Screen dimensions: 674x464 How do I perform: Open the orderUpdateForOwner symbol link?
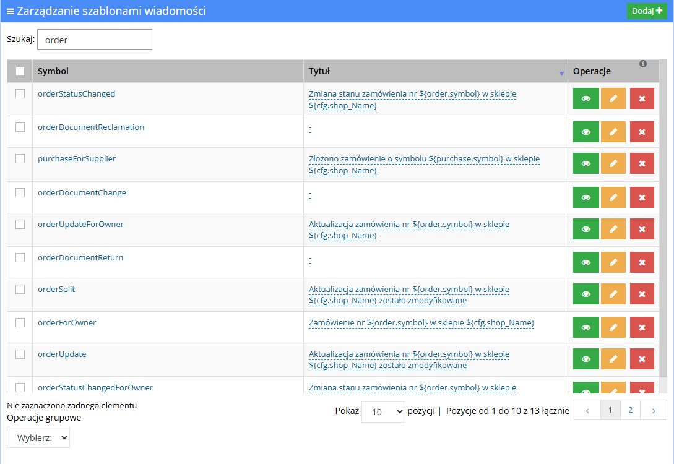pyautogui.click(x=80, y=224)
